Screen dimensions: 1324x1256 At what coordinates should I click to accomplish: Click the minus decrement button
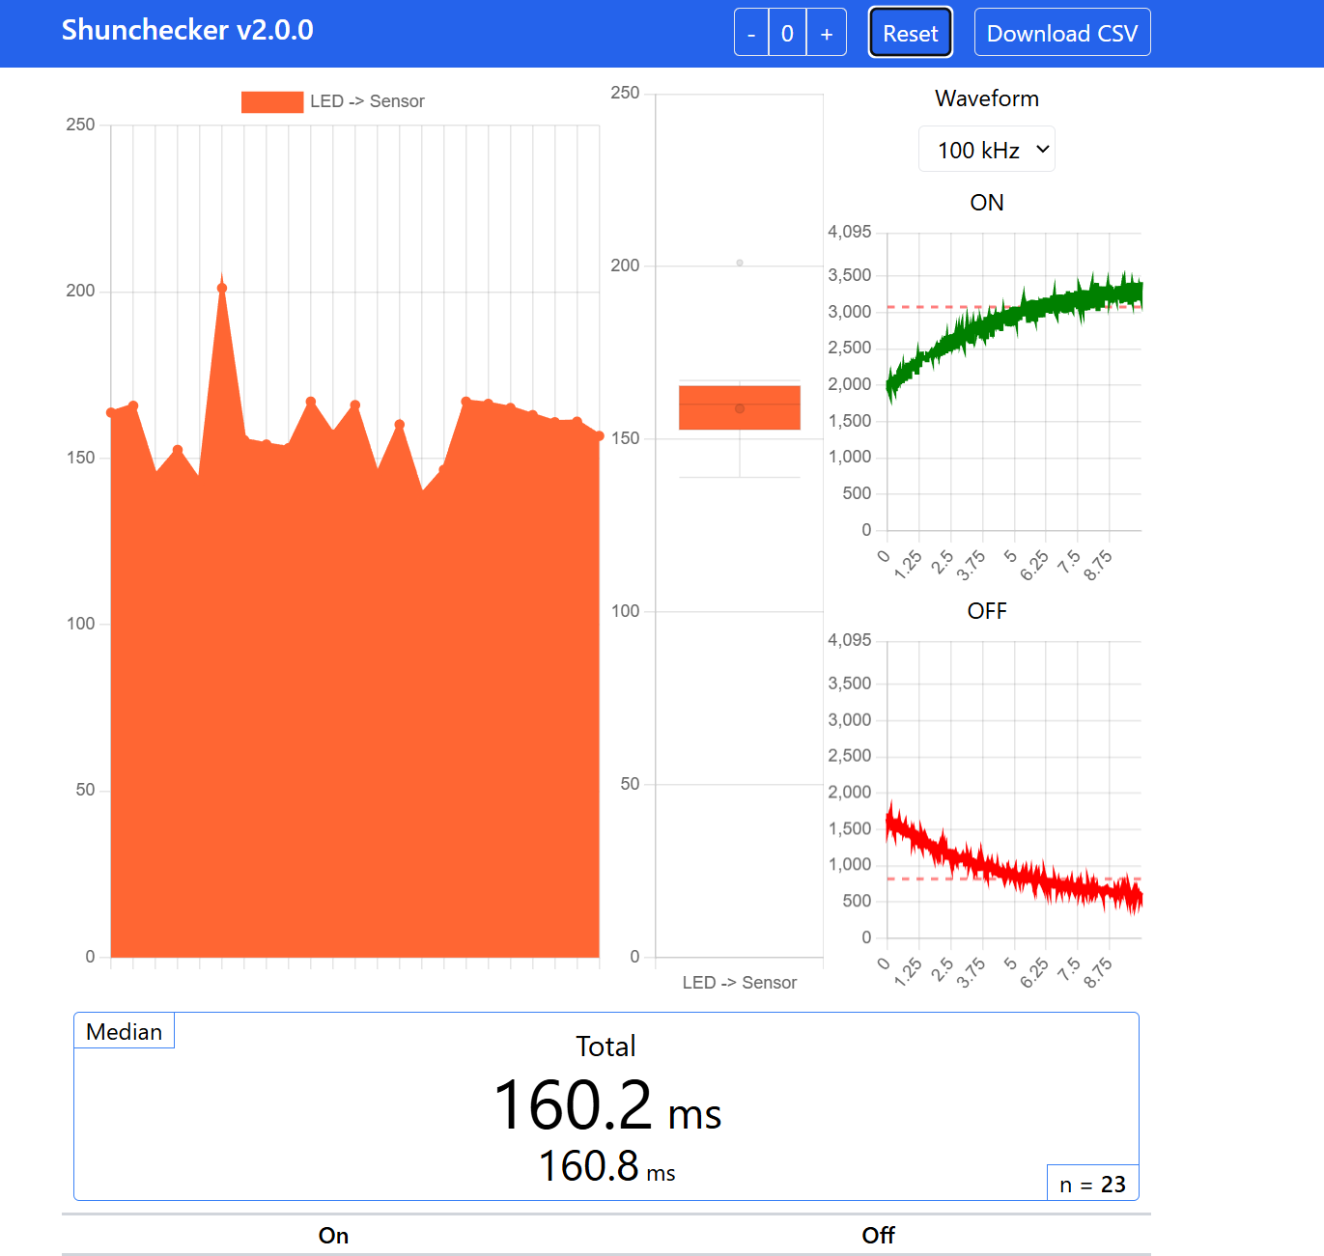[x=751, y=34]
